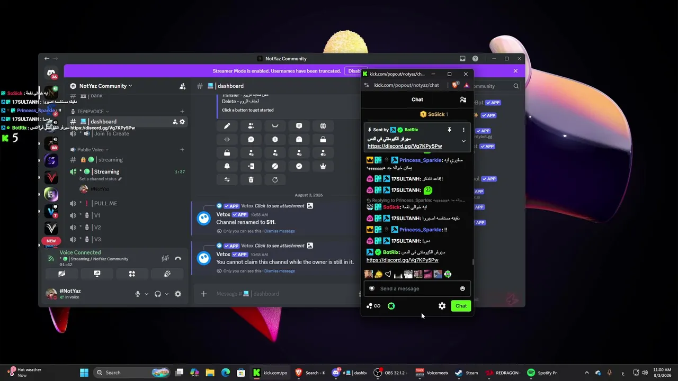Click the ban circle icon in dashboard grid
678x381 pixels.
[x=275, y=166]
